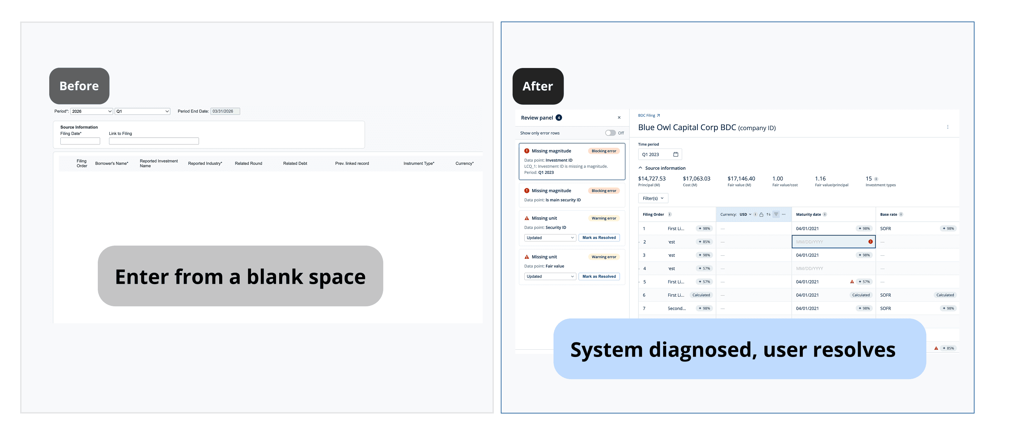Screen dimensions: 1021x435
Task: Open the three-dot menu in Currency column header
Action: pyautogui.click(x=783, y=214)
